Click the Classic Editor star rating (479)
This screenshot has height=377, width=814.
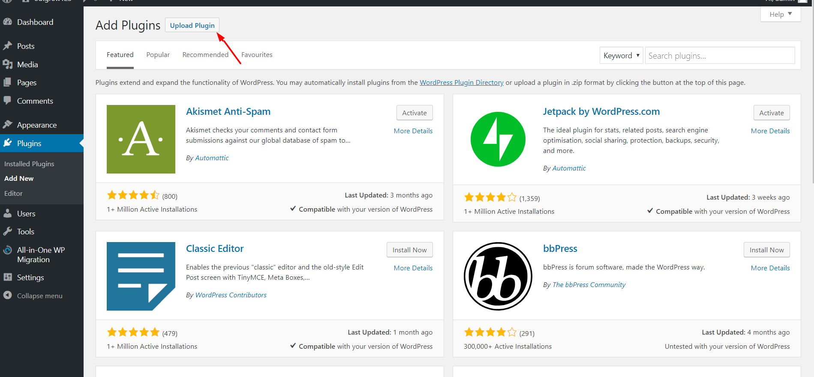click(133, 332)
